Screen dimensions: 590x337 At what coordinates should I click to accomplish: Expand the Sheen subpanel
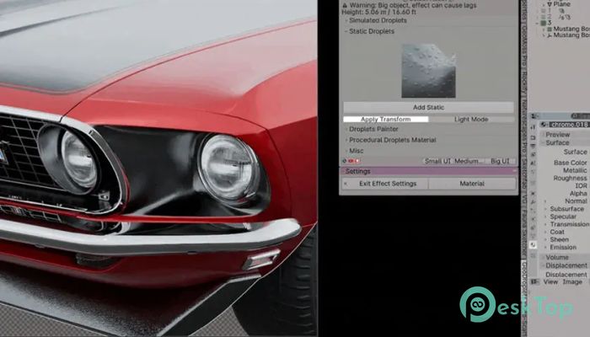click(559, 239)
